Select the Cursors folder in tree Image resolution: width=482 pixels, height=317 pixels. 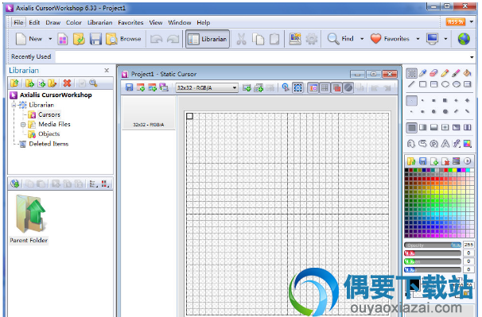click(45, 115)
